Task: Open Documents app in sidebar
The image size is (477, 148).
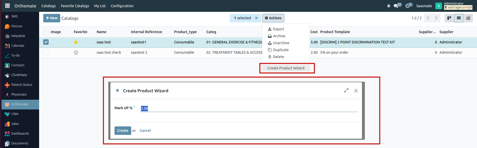Action: (20, 143)
